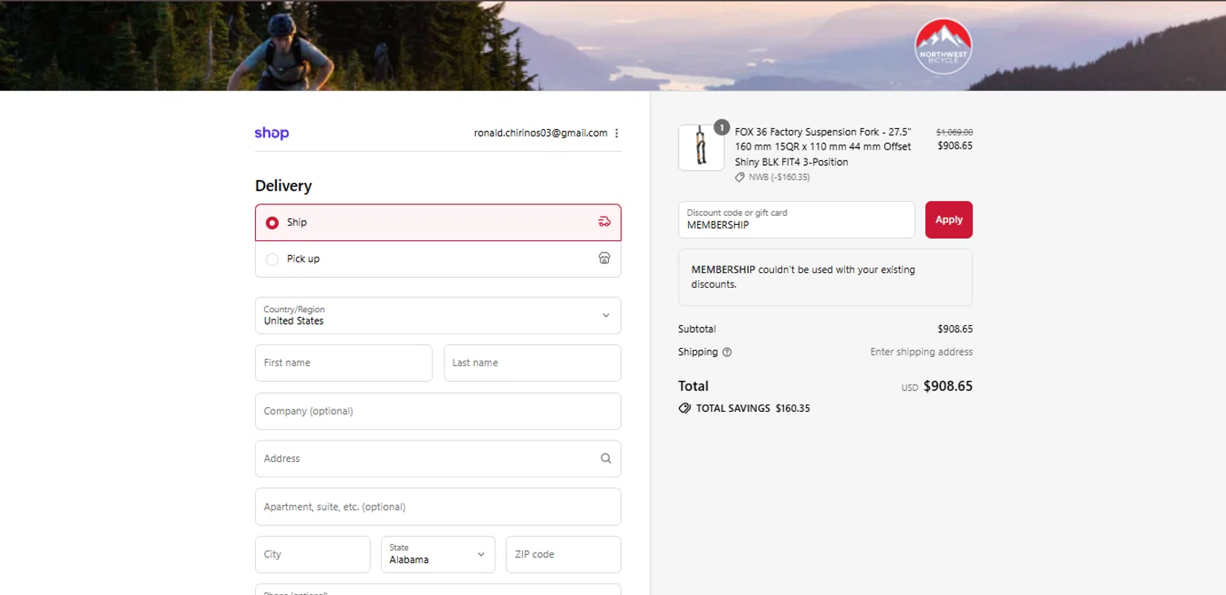Click the item quantity badge

(x=722, y=127)
